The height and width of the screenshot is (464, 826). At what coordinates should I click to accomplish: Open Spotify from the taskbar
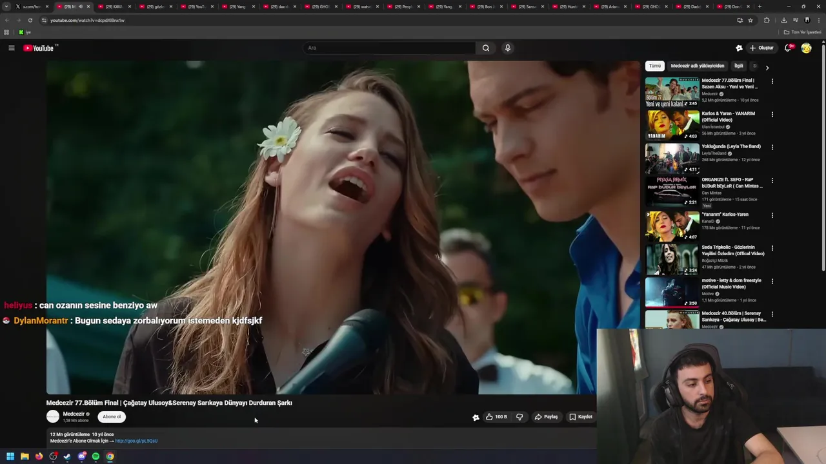[96, 456]
